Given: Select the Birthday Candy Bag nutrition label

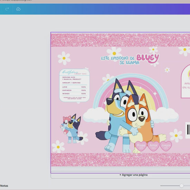Looking at the screenshot, I should (74, 85).
